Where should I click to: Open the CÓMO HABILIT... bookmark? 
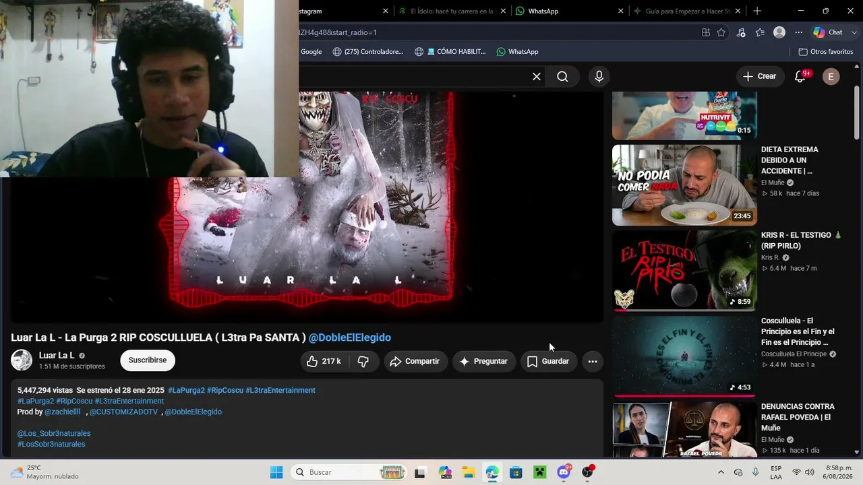click(450, 52)
